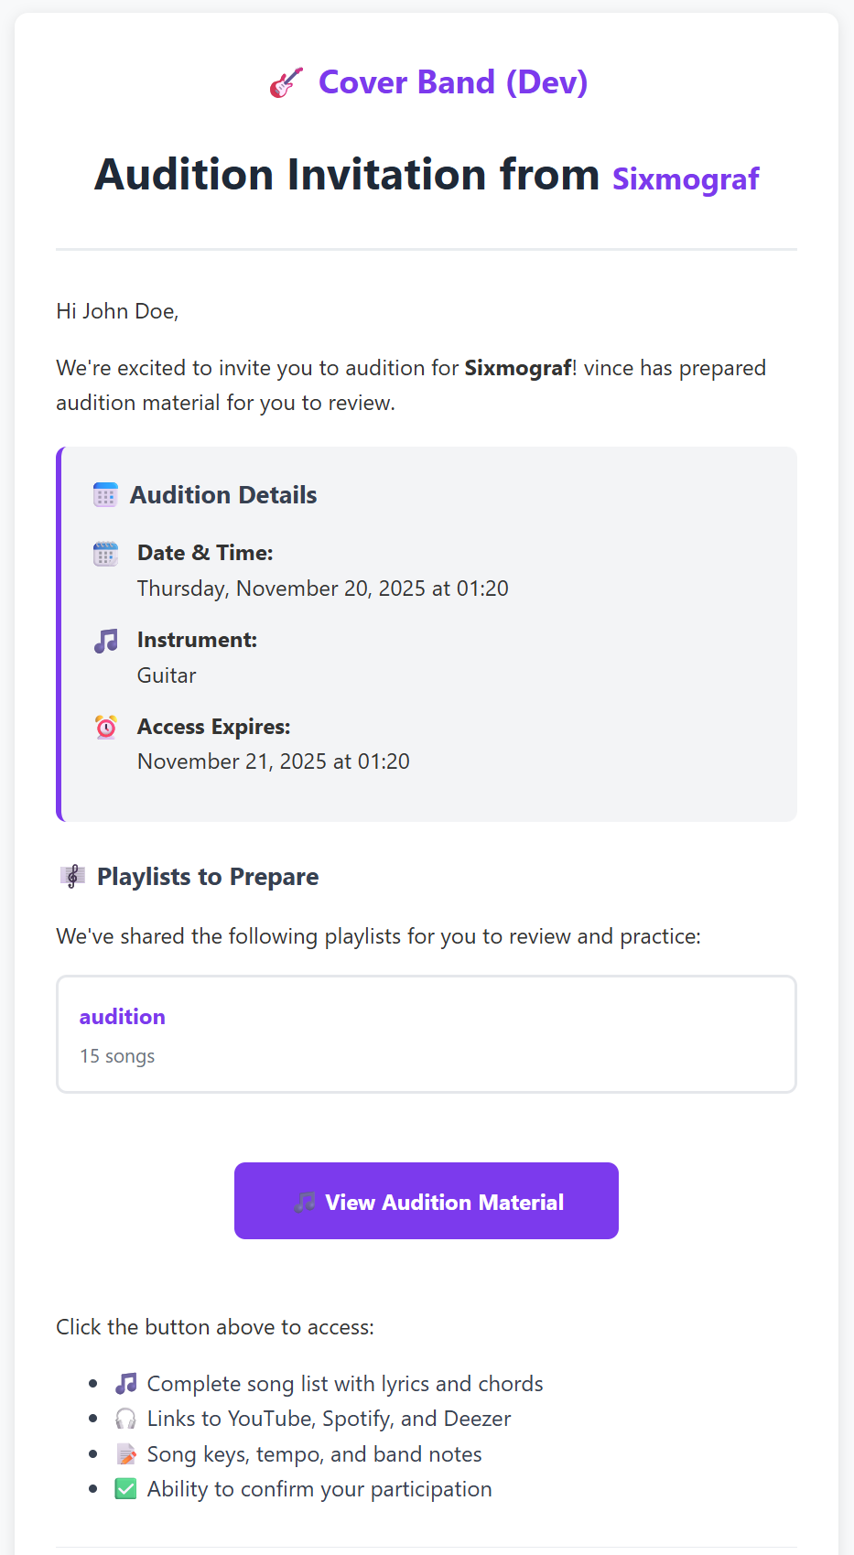The image size is (854, 1555).
Task: Open the audition playlist card
Action: pos(426,1034)
